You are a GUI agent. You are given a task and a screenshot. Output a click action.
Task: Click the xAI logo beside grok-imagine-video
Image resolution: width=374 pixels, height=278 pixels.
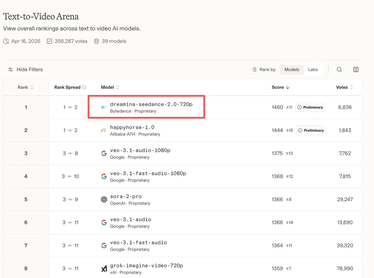(x=104, y=269)
